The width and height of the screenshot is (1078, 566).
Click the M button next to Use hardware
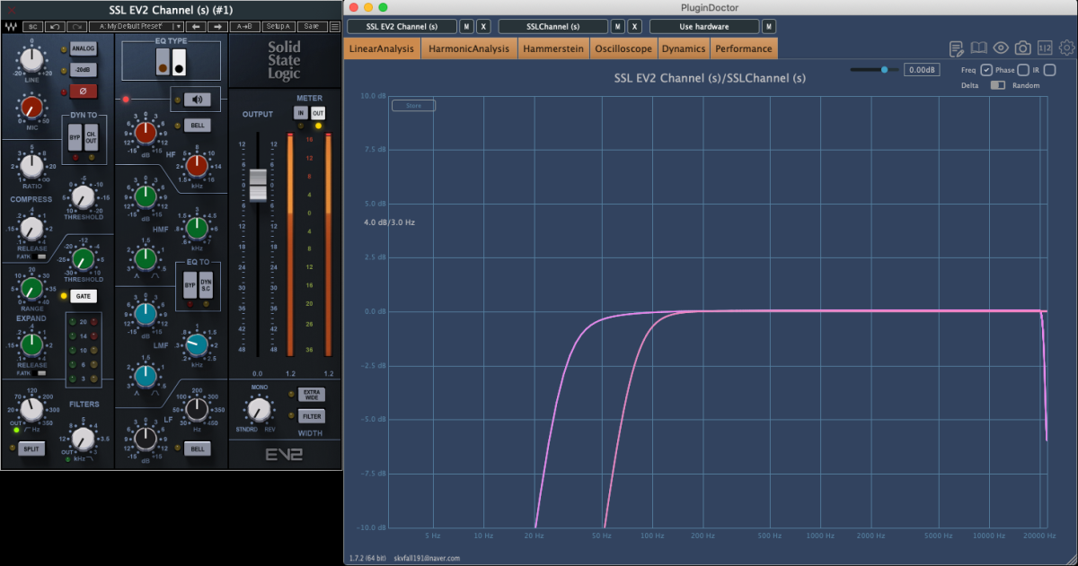tap(769, 26)
